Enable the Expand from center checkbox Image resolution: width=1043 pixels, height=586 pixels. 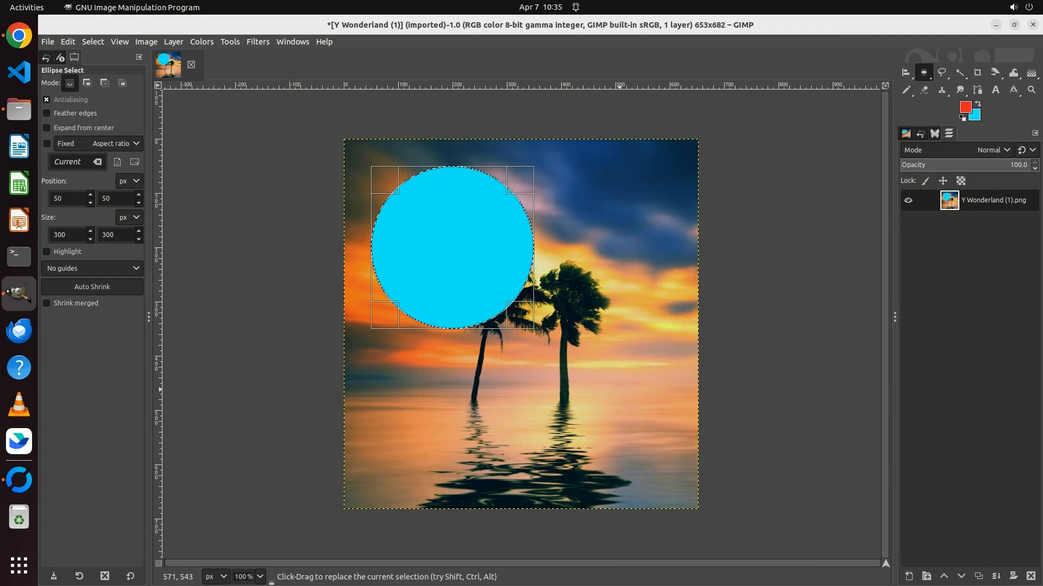[47, 128]
